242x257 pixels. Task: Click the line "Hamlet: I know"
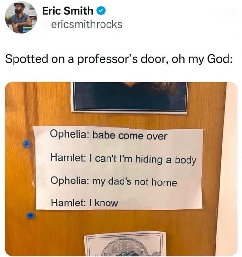click(84, 203)
